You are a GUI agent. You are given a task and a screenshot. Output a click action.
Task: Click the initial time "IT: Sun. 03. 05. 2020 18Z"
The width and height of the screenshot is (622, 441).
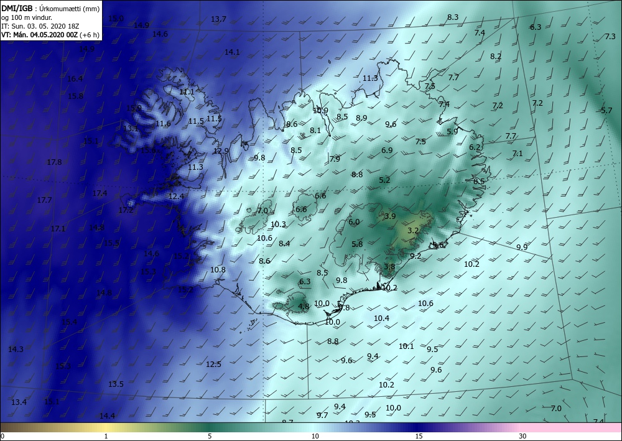coord(40,26)
